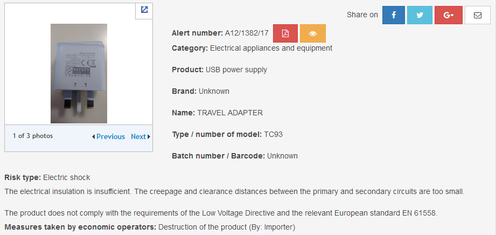This screenshot has width=496, height=235.
Task: Go to Previous photo link
Action: 110,136
